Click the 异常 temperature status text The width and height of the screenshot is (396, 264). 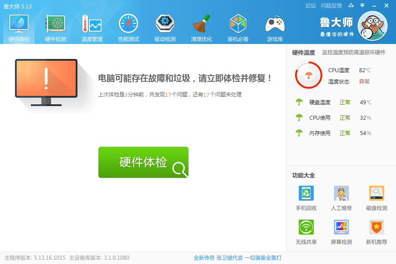coord(364,81)
